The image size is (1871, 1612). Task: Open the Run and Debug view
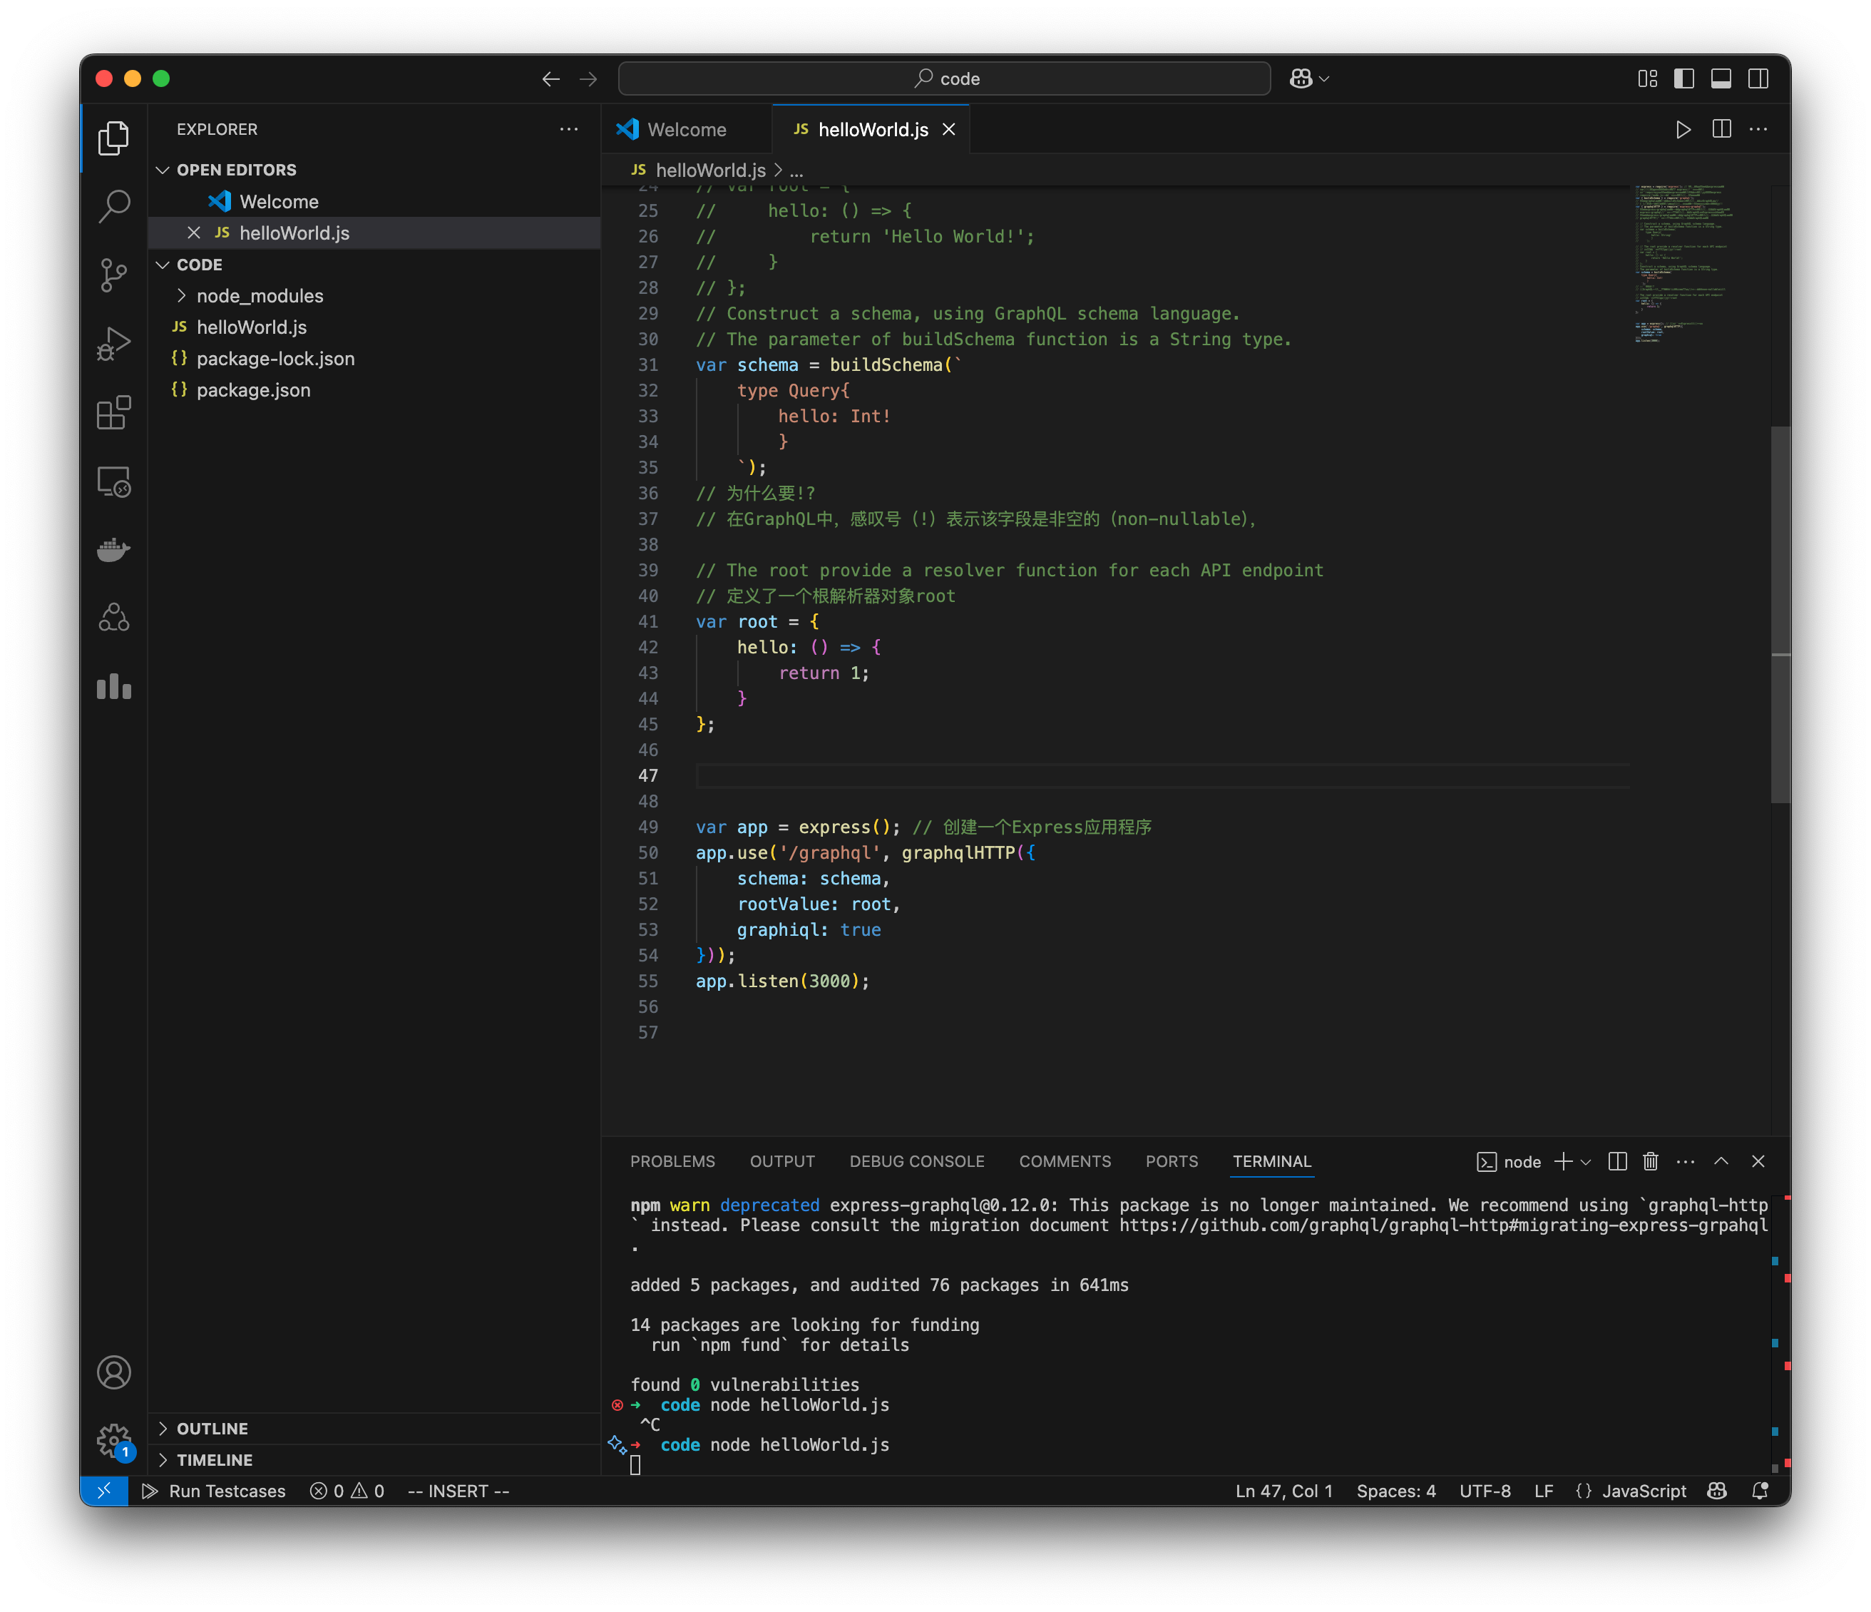(113, 343)
